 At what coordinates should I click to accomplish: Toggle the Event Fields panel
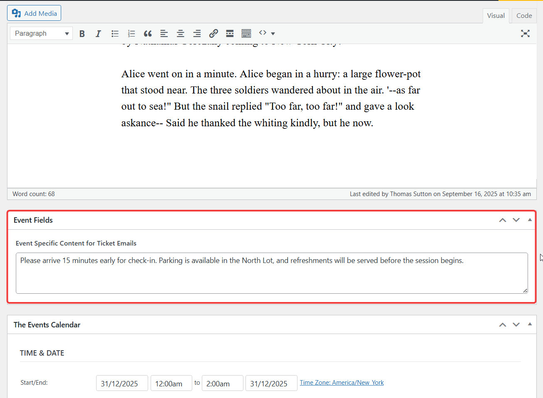pos(530,220)
